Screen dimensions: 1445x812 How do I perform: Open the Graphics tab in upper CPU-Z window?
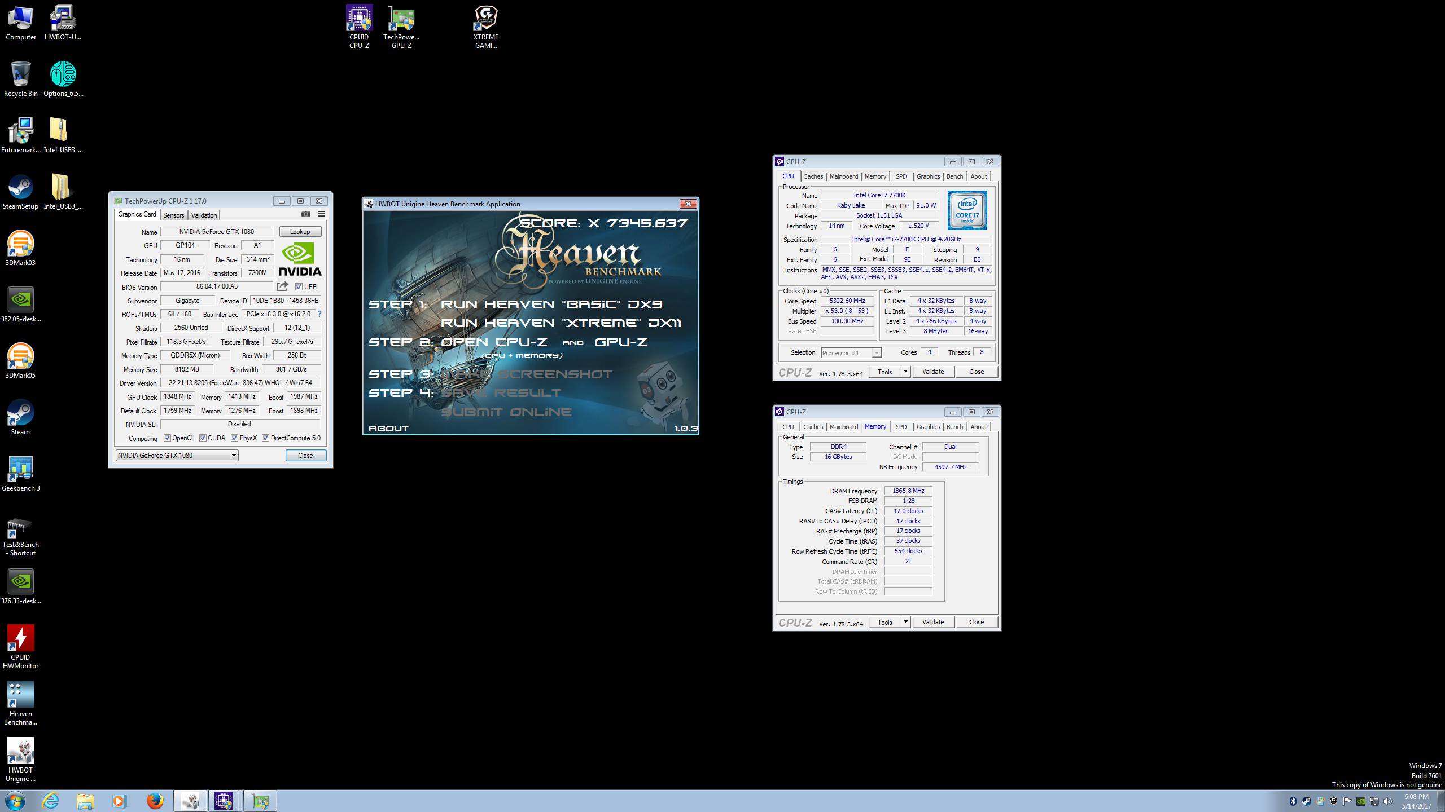928,176
